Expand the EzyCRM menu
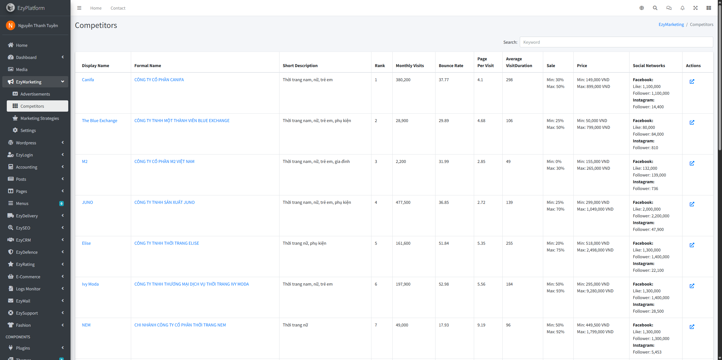The width and height of the screenshot is (722, 360). [35, 240]
